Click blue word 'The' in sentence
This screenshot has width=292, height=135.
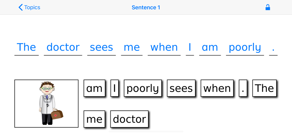pos(27,47)
